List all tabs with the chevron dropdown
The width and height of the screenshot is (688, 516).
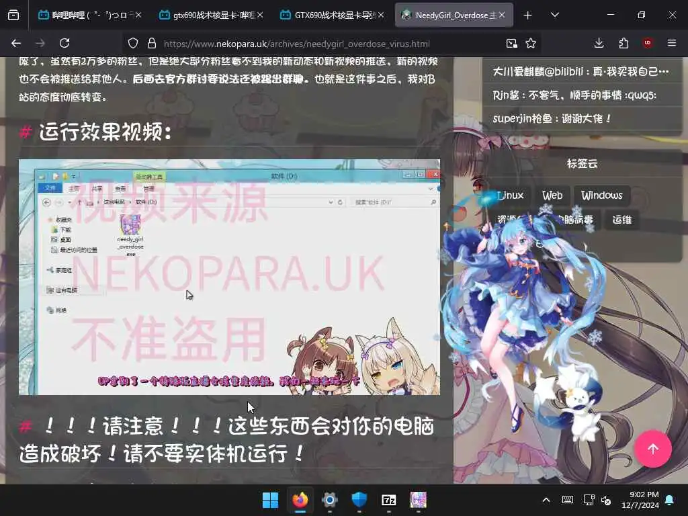click(x=554, y=15)
